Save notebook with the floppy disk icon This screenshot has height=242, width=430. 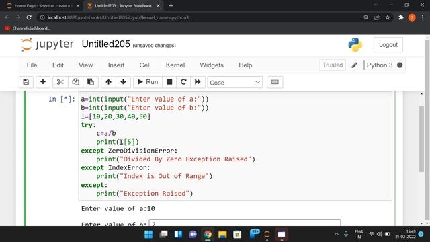[26, 82]
